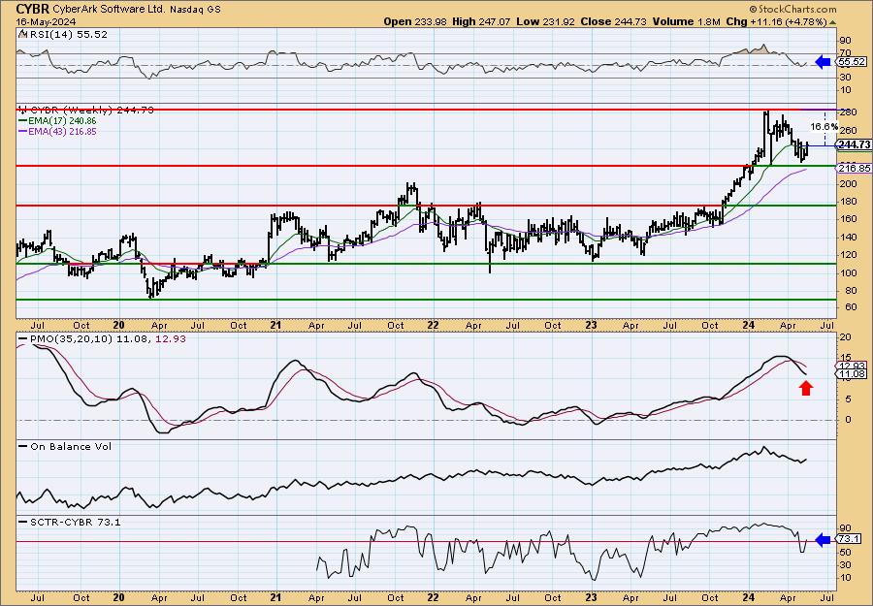The height and width of the screenshot is (606, 873).
Task: Click the green up-triangle after the change value
Action: (x=833, y=22)
